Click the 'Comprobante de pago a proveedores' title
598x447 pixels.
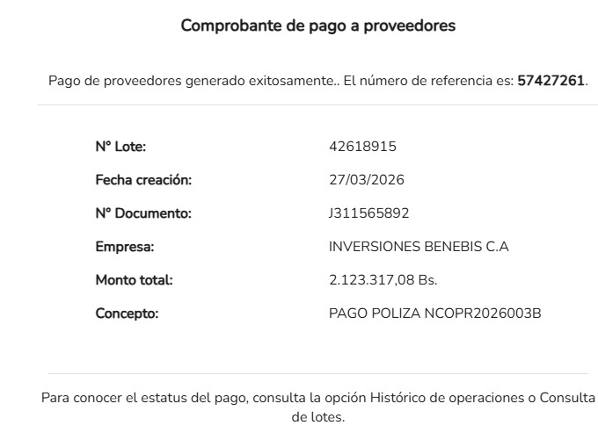pos(317,25)
